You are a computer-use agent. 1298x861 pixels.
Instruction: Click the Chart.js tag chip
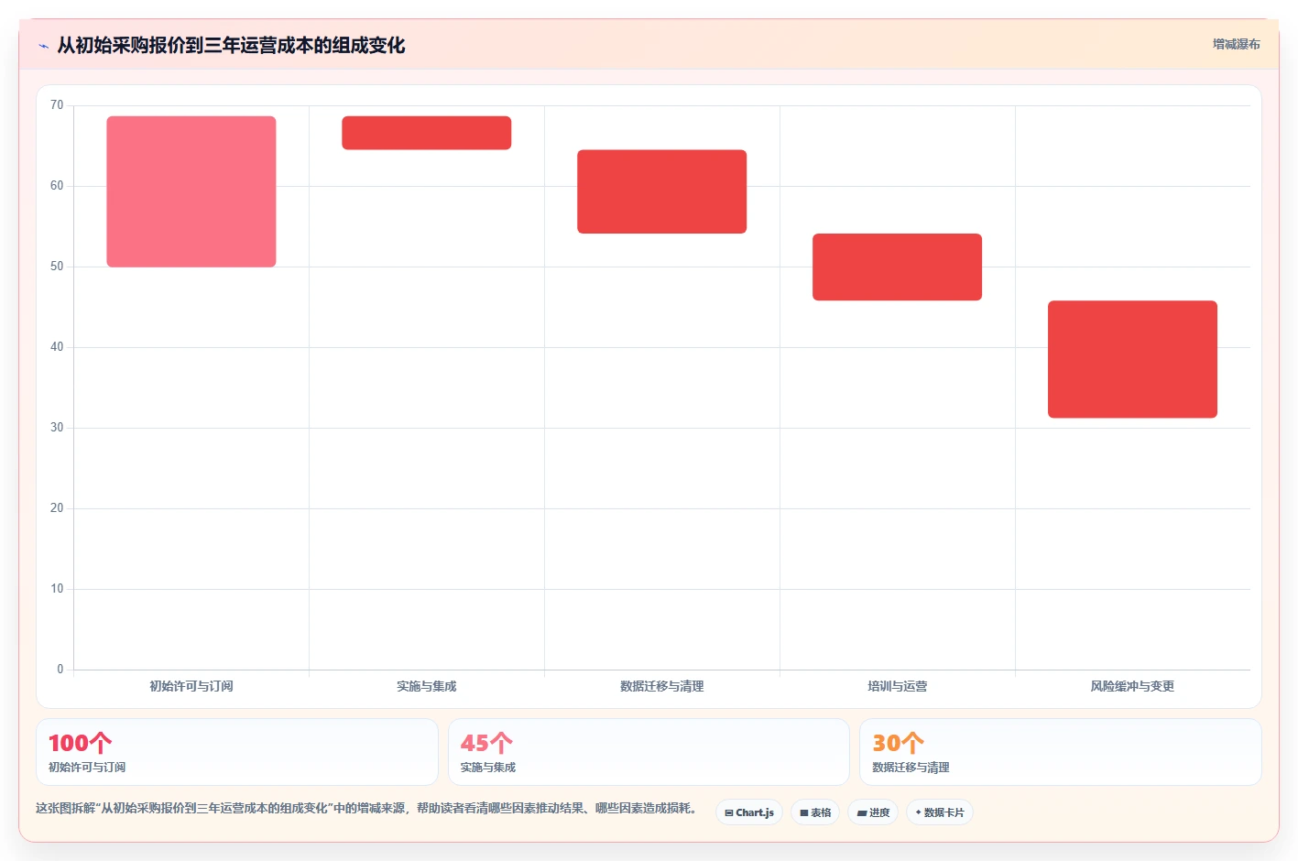[x=749, y=812]
